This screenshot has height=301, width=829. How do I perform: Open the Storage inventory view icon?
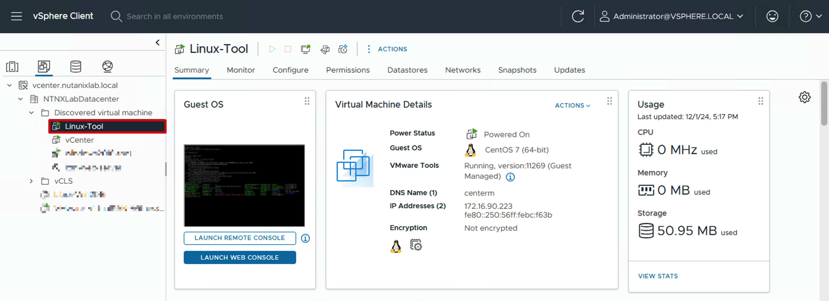(x=76, y=66)
